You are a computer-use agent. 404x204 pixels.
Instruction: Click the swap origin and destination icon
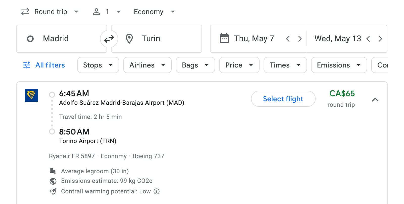click(109, 39)
